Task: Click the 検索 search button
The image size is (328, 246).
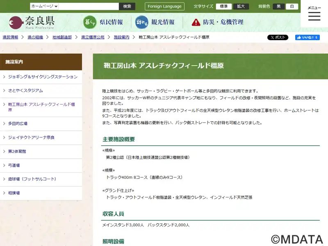Action: point(127,6)
